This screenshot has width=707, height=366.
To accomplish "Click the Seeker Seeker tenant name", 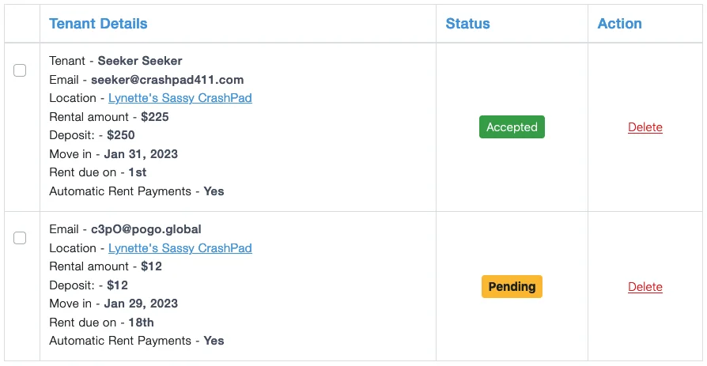I will coord(140,61).
